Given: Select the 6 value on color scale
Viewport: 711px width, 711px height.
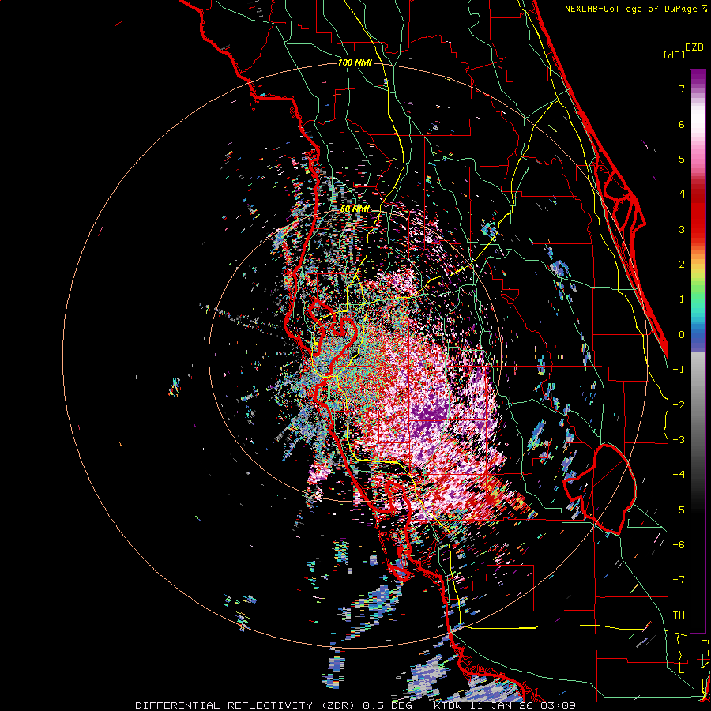Looking at the screenshot, I should [682, 124].
